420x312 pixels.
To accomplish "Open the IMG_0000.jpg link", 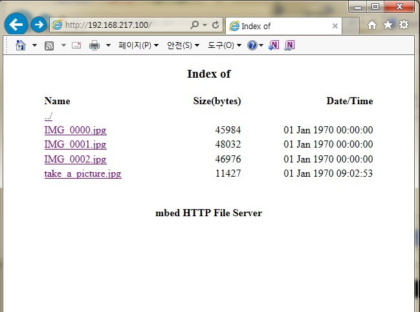I will coord(76,130).
